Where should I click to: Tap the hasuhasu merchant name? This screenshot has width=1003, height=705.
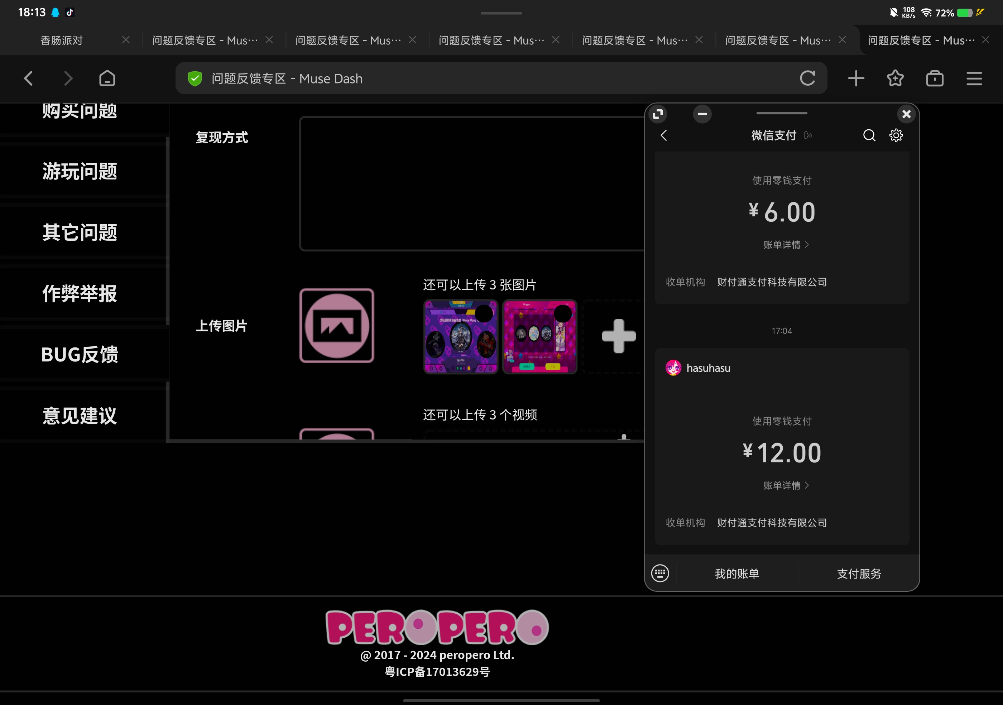coord(708,368)
